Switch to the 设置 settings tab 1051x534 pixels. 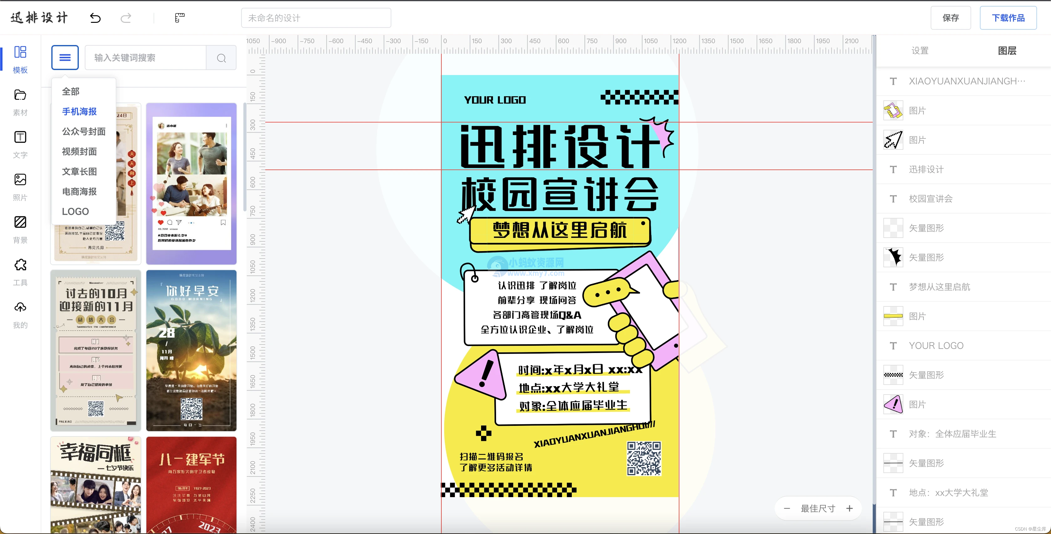920,51
